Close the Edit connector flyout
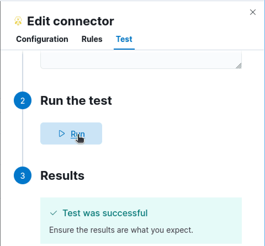This screenshot has height=246, width=265. 253,12
